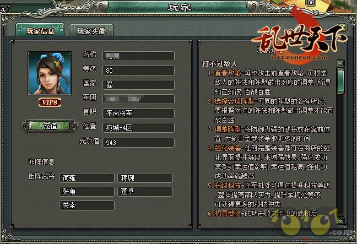Close the player window with the X
The width and height of the screenshot is (357, 244).
coord(342,27)
